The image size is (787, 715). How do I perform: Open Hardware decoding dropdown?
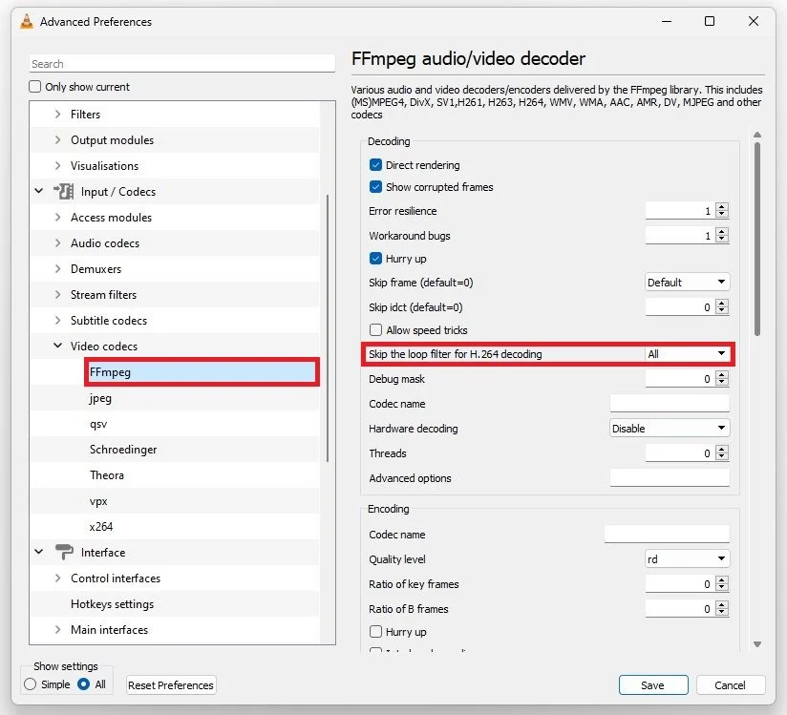(x=670, y=428)
